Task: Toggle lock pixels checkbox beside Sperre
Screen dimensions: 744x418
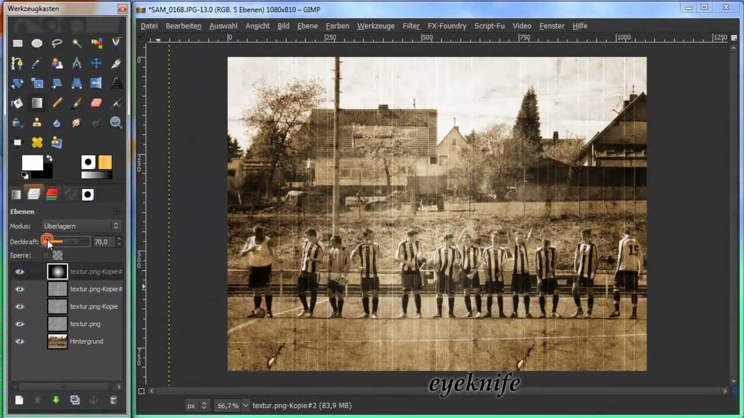Action: pos(46,255)
